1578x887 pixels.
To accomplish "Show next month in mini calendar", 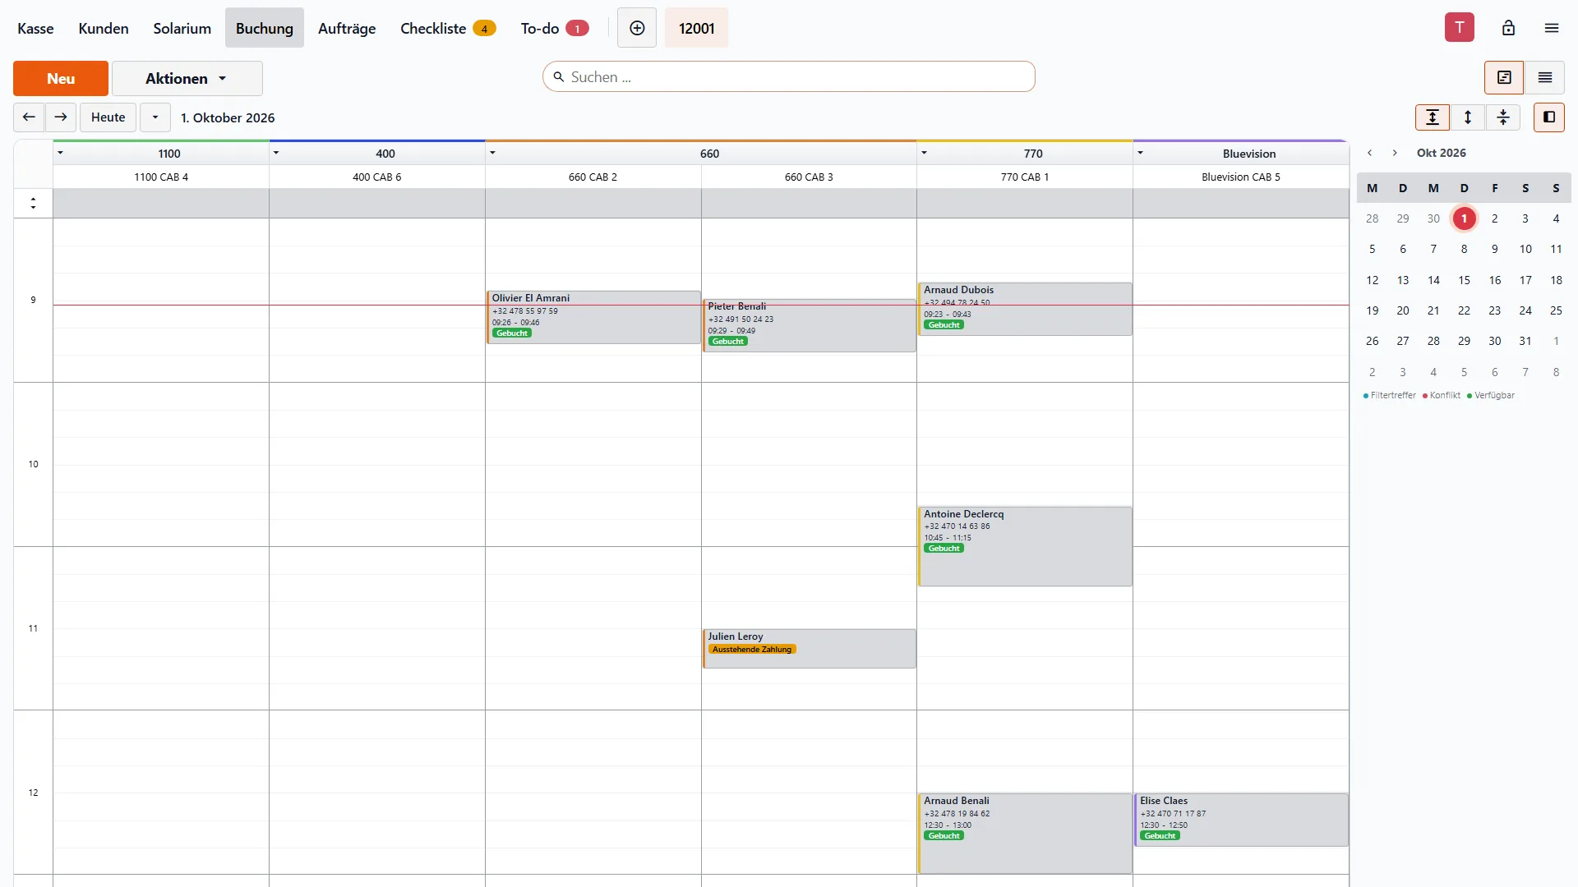I will 1395,153.
